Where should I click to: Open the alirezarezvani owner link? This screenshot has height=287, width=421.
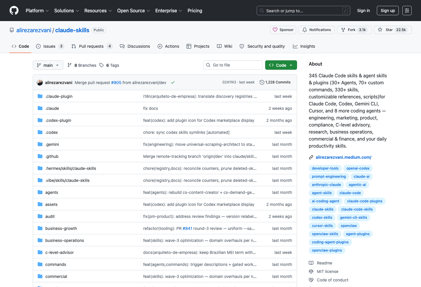tap(34, 30)
